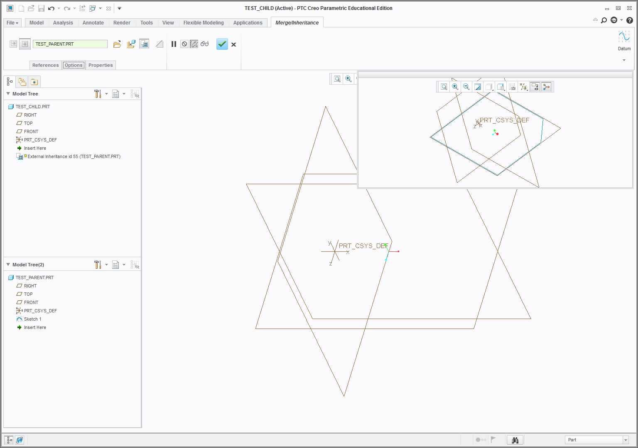This screenshot has width=638, height=448.
Task: Click the TEST_PARENT.PRT reference model field
Action: coord(70,44)
